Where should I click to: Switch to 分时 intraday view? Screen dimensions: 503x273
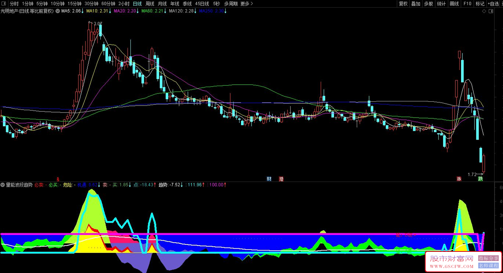[x=14, y=3]
